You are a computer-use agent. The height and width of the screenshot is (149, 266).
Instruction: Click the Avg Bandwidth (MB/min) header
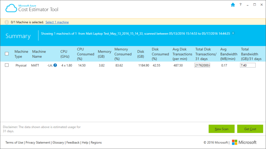tap(229, 54)
